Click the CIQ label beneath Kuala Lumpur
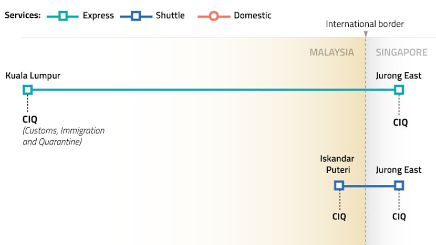Image resolution: width=436 pixels, height=245 pixels. point(30,119)
